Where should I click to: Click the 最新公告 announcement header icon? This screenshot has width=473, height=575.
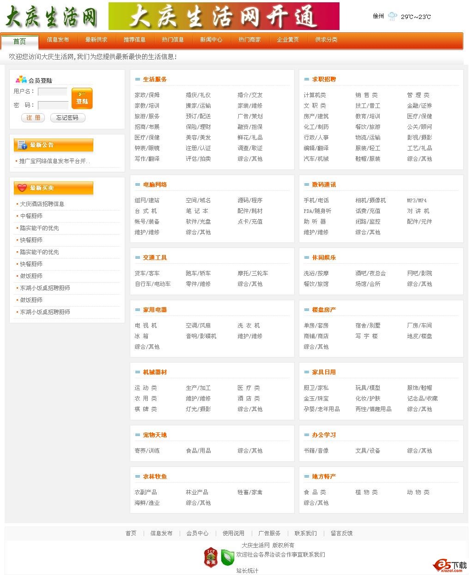22,145
